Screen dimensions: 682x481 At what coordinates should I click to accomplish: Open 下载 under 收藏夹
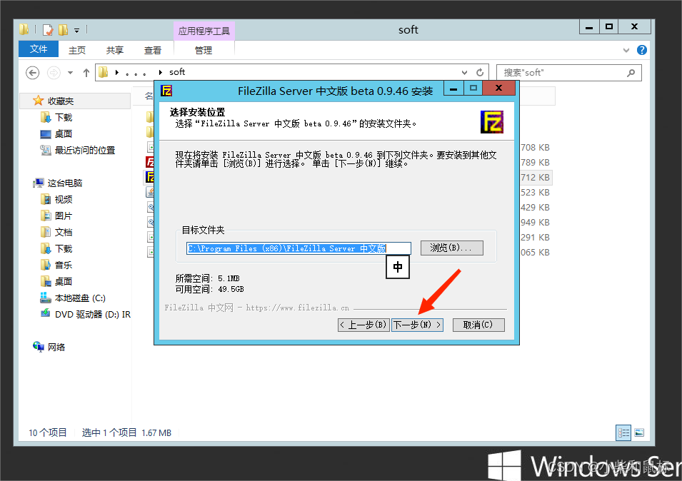(64, 117)
